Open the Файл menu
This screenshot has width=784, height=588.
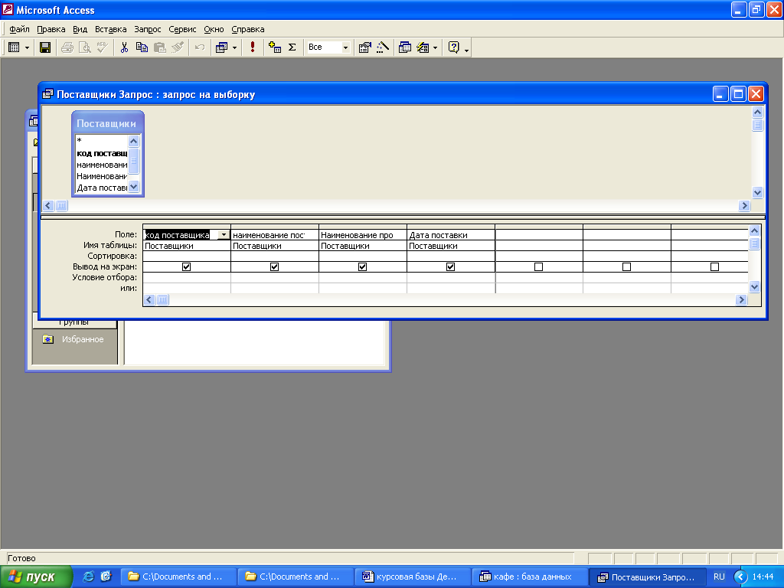(19, 29)
